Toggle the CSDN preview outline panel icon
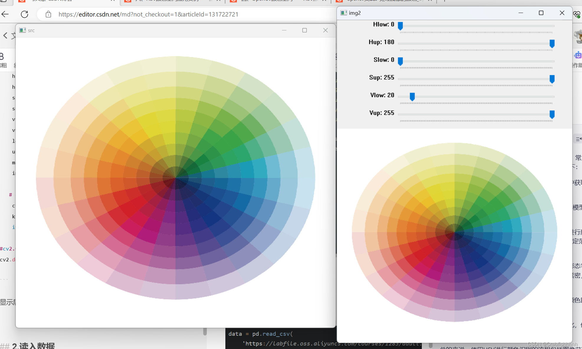This screenshot has width=582, height=349. coord(578,139)
